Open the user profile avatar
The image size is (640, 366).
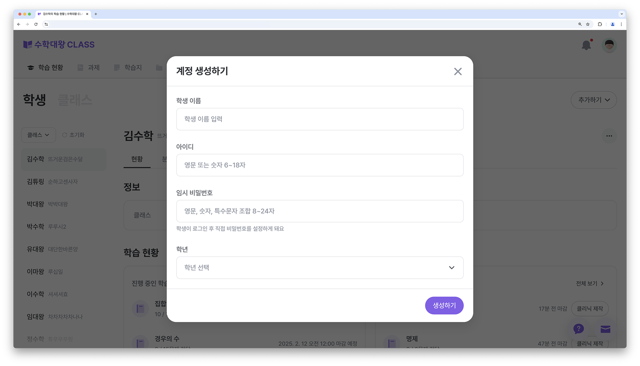pyautogui.click(x=609, y=45)
